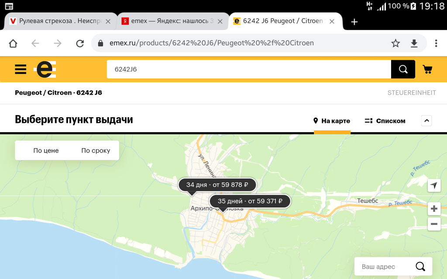447x279 pixels.
Task: Switch to the Рулевая стрекоза tab
Action: tap(60, 21)
